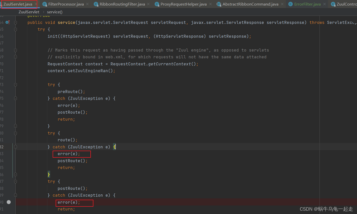This screenshot has height=214, width=357.
Task: Click the init( call in the code
Action: (x=54, y=36)
